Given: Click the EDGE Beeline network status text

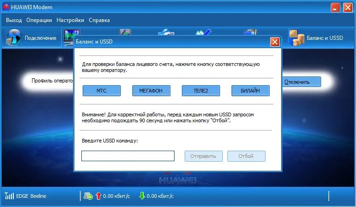Looking at the screenshot, I should click(x=31, y=196).
